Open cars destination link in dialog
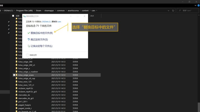 (59, 22)
